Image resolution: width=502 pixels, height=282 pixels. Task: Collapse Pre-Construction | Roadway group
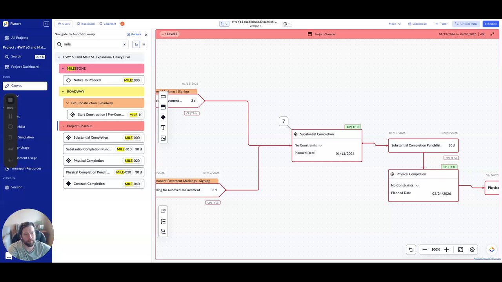click(x=67, y=103)
